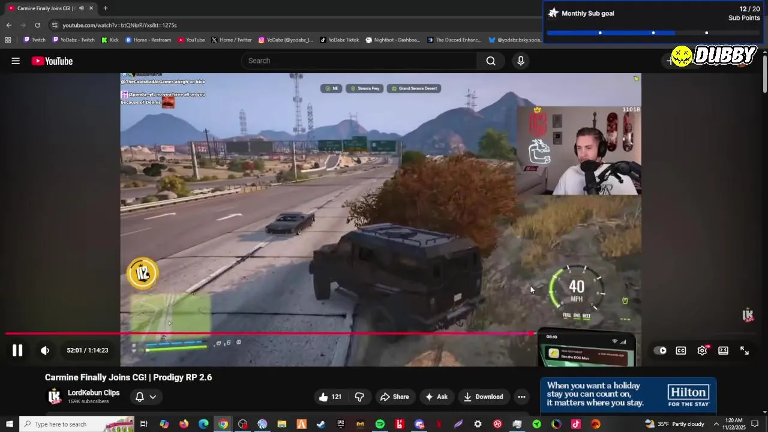Open the Home - Restream bookmark

[148, 40]
